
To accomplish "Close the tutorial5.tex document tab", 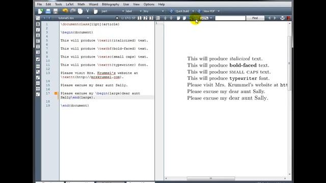I will pyautogui.click(x=117, y=18).
